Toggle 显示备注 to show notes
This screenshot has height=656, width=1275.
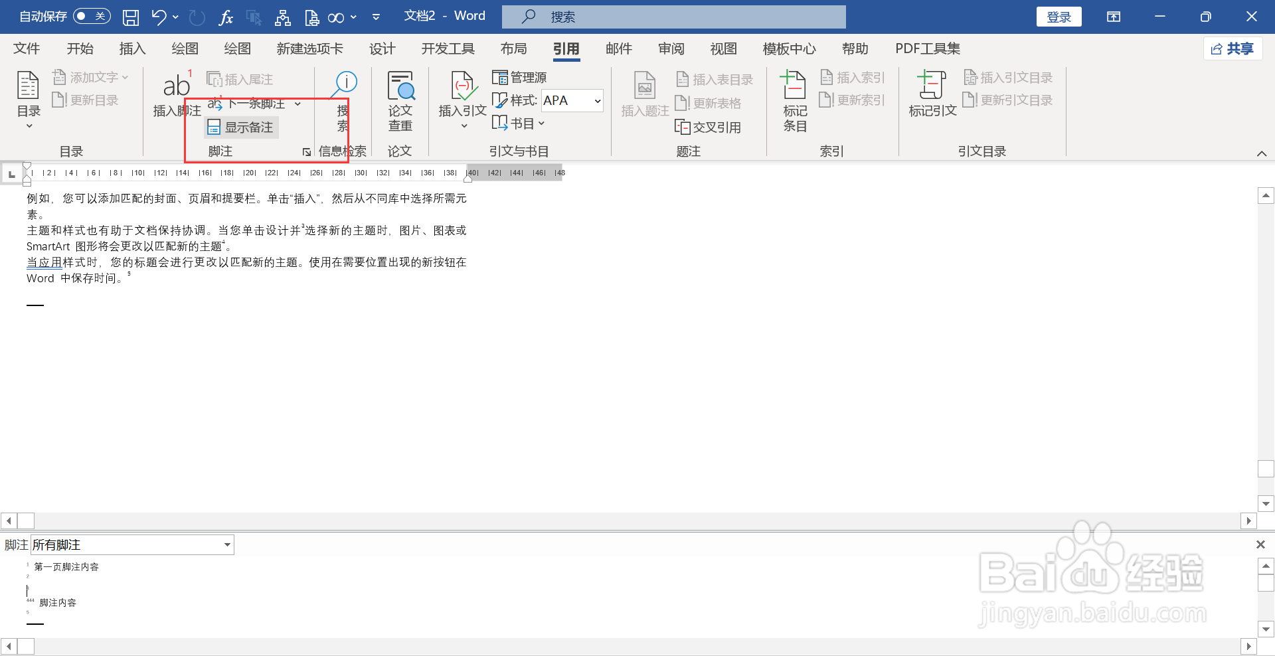[x=240, y=127]
